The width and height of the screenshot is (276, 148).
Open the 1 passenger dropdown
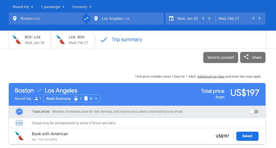pyautogui.click(x=53, y=7)
